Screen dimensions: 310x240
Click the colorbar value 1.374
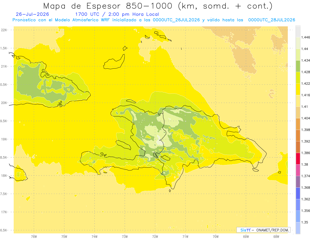[306, 176]
